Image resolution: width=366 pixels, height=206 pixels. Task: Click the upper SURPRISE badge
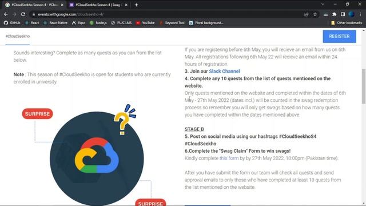pyautogui.click(x=37, y=114)
